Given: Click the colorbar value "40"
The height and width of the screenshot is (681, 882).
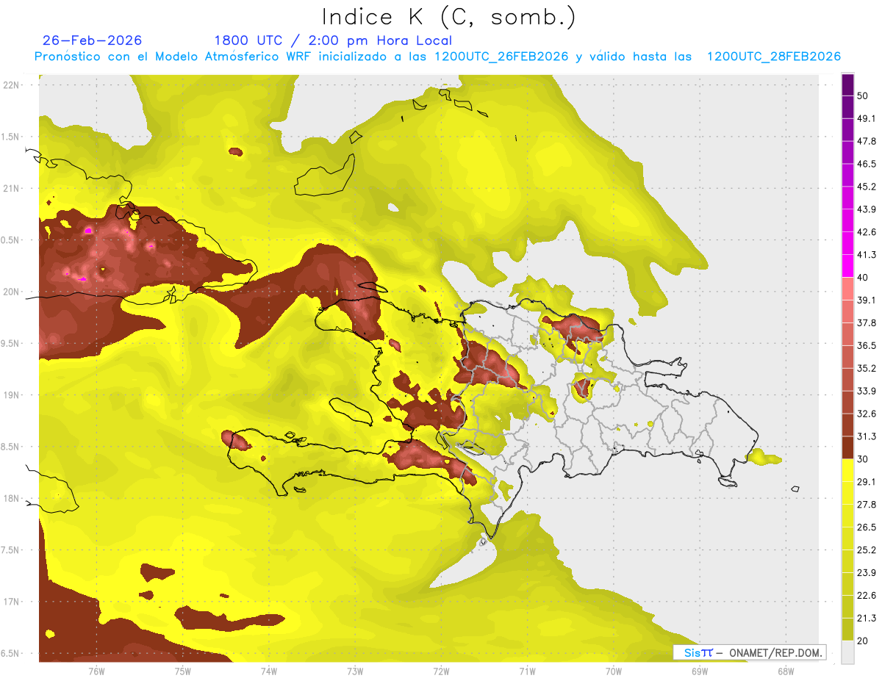Looking at the screenshot, I should tap(863, 278).
